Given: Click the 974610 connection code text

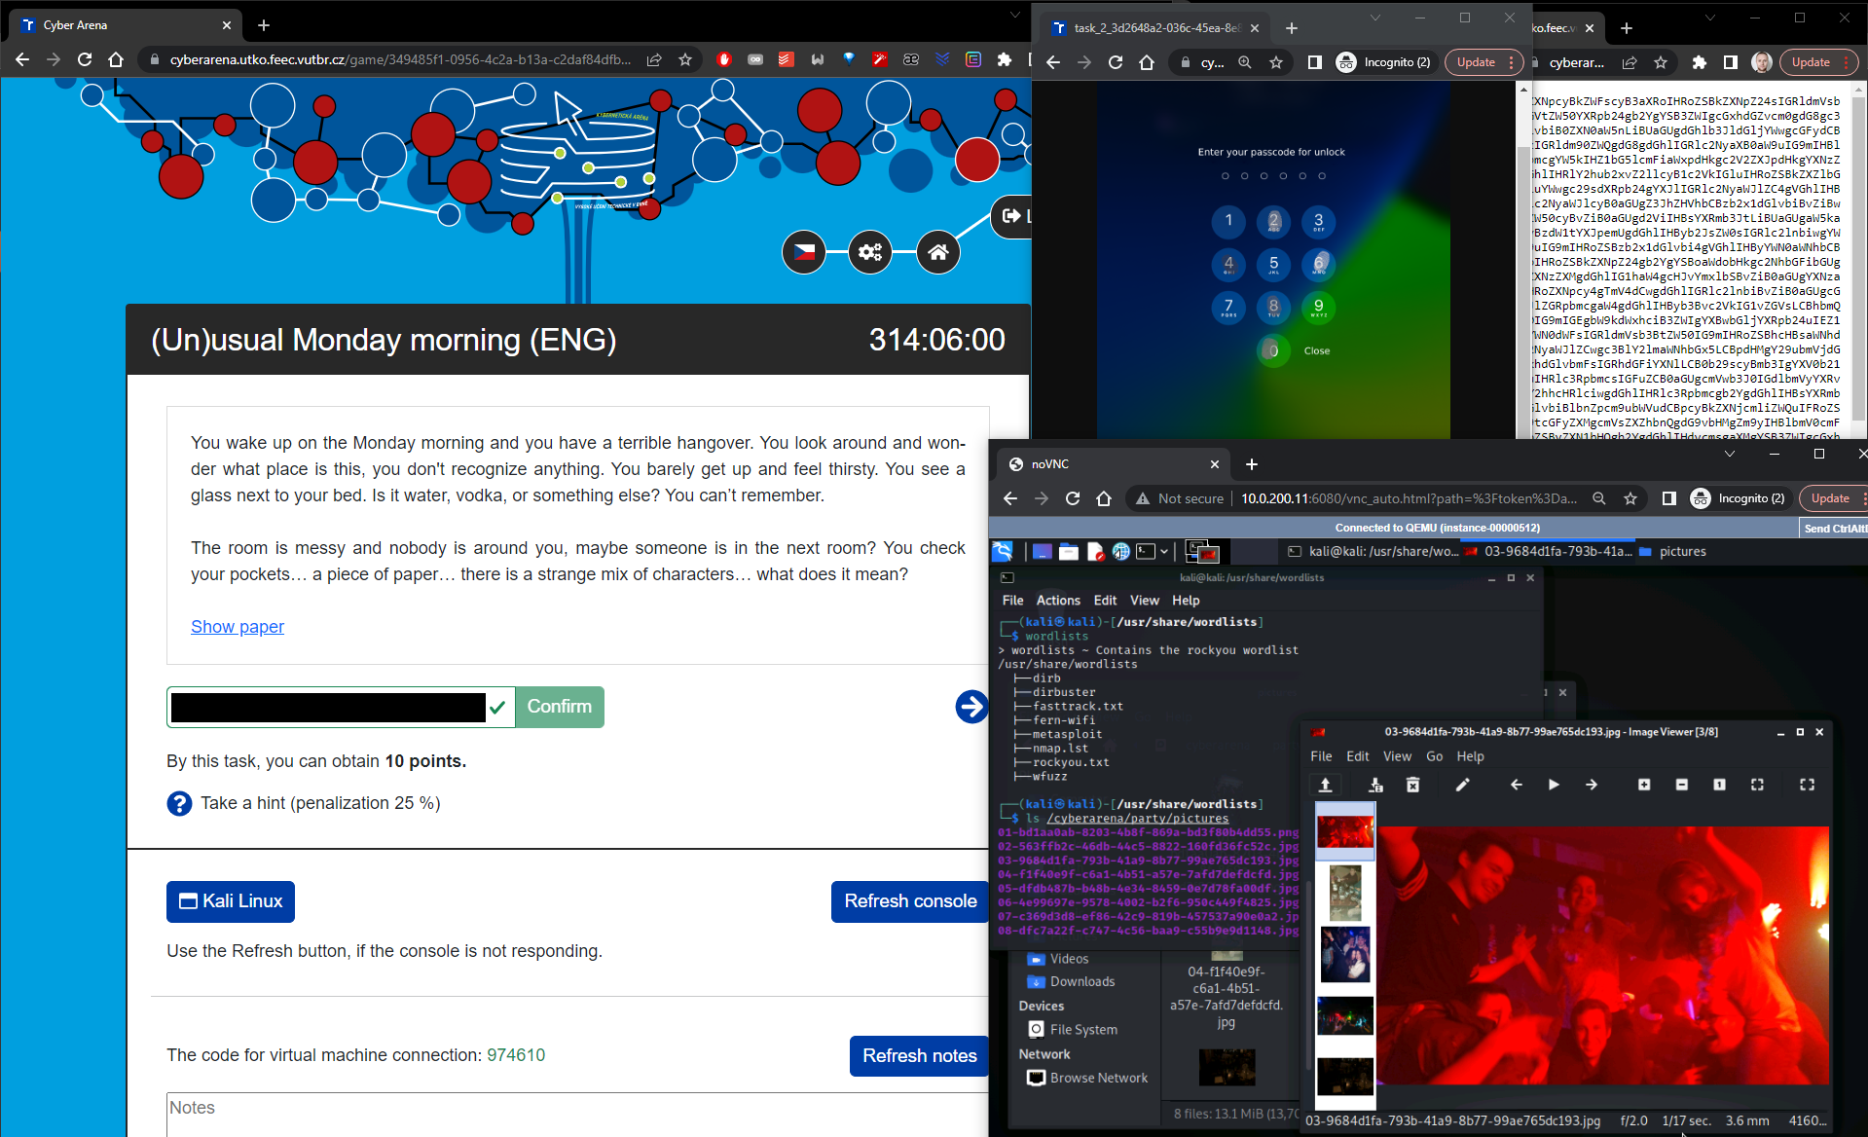Looking at the screenshot, I should 516,1055.
